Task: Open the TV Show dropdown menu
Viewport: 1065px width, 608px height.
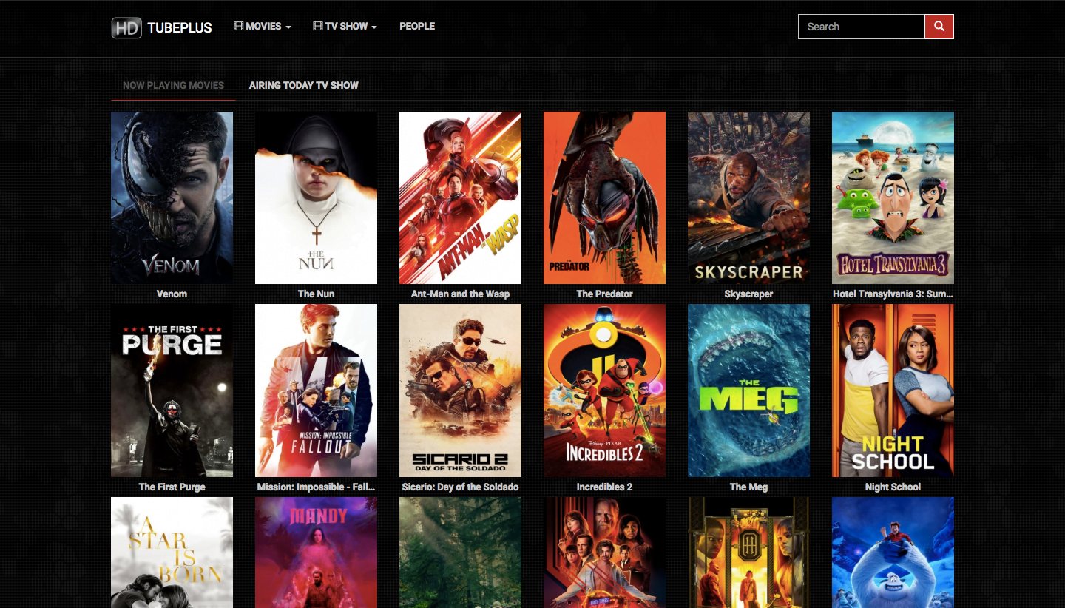Action: (345, 26)
